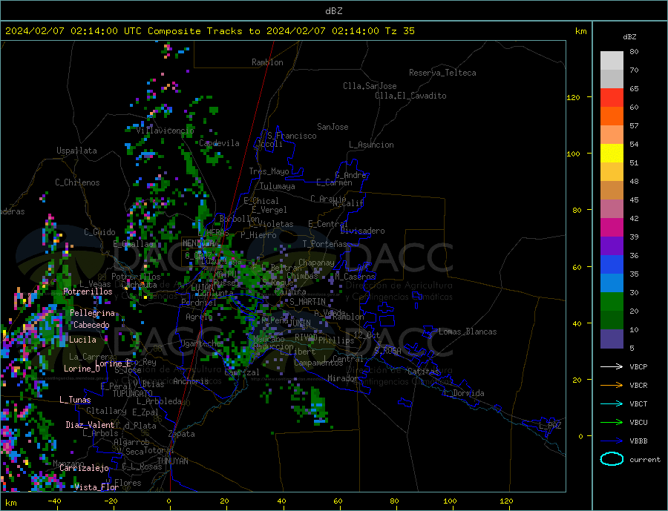Click the JUNIN label

(300, 323)
